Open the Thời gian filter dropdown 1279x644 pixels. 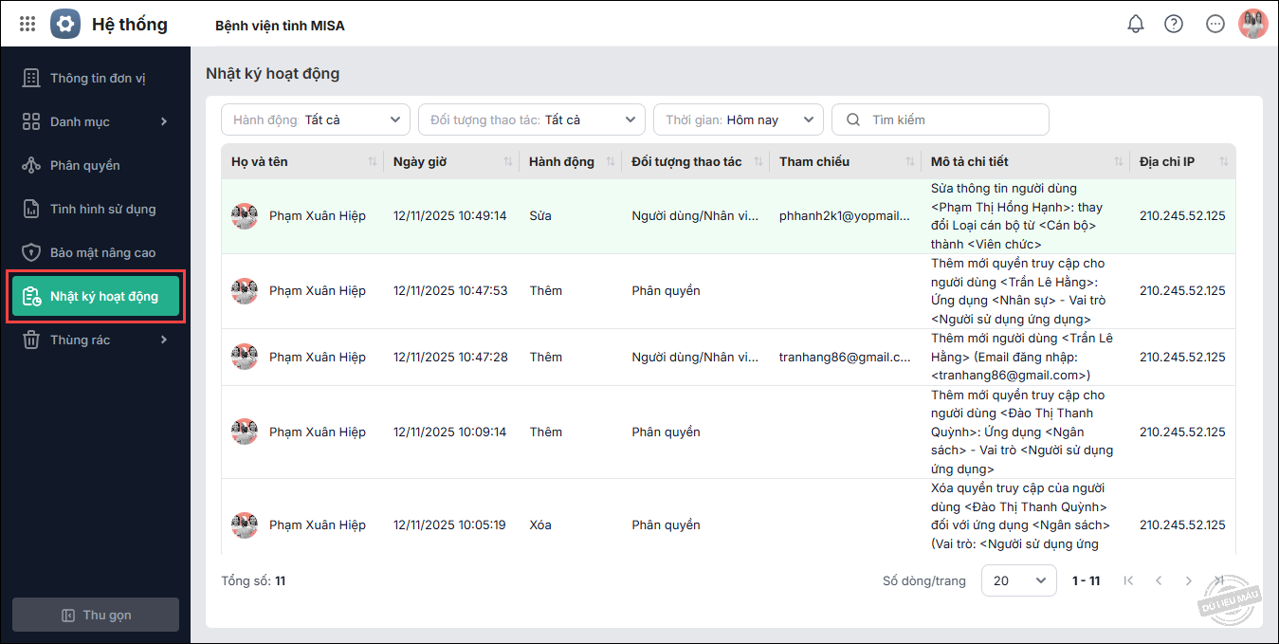coord(738,120)
